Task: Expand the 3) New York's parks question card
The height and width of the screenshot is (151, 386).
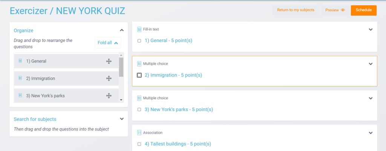Action: click(371, 98)
